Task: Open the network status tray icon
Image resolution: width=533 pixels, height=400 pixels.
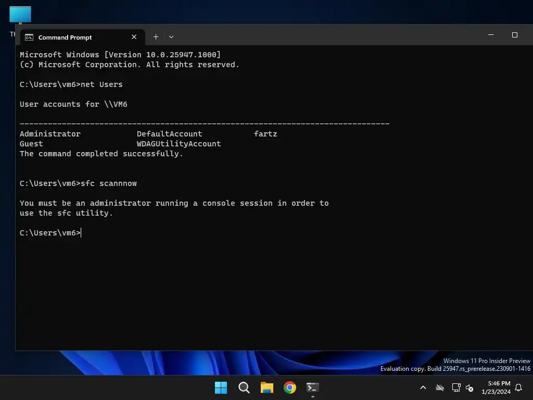Action: pos(456,387)
